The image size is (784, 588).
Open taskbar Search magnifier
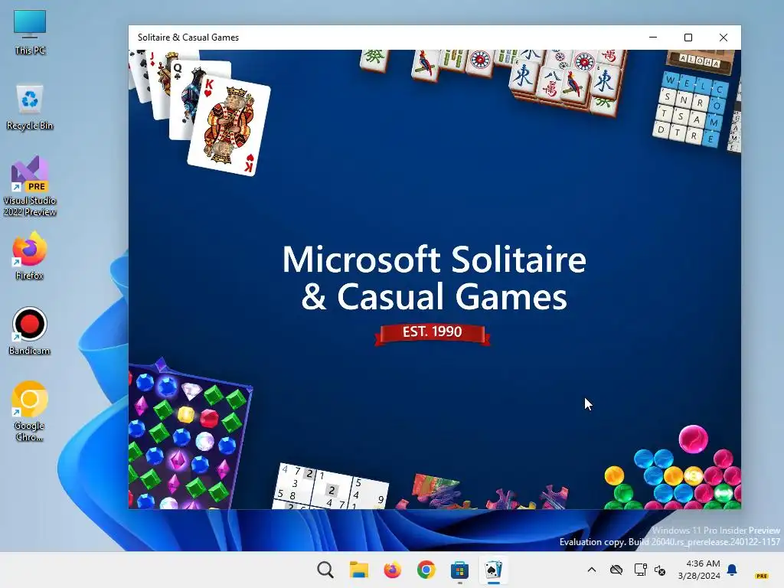click(x=325, y=570)
